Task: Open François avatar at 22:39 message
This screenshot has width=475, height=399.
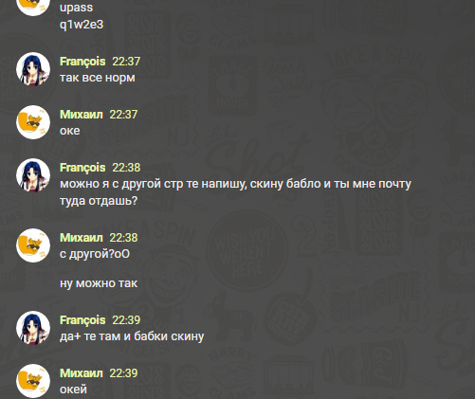Action: 33,328
